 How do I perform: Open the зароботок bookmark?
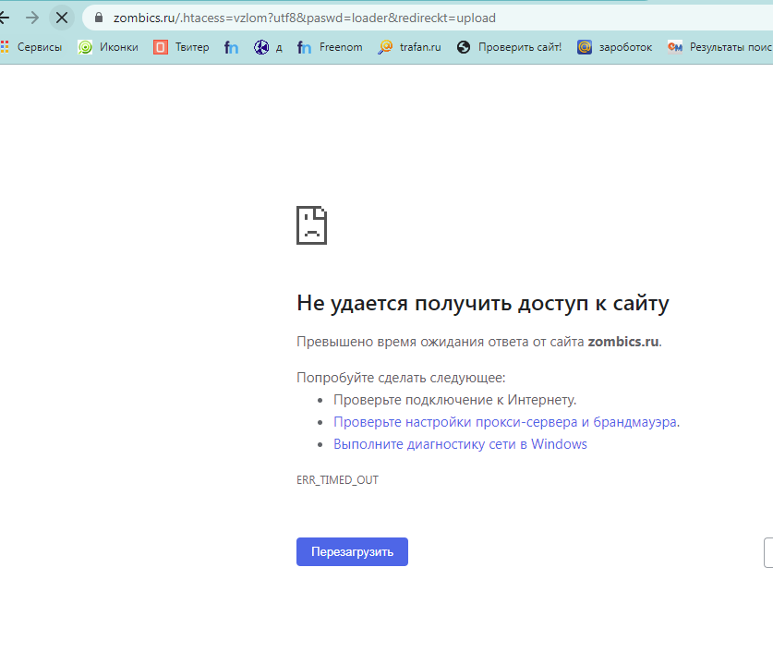(x=614, y=47)
